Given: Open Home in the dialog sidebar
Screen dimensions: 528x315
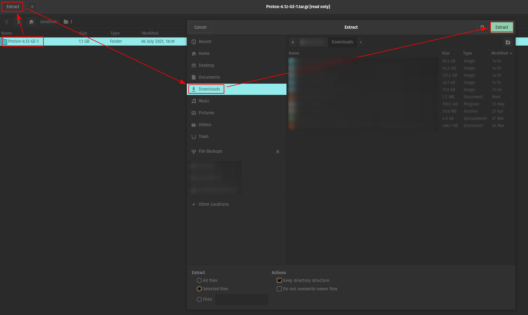Looking at the screenshot, I should click(237, 53).
